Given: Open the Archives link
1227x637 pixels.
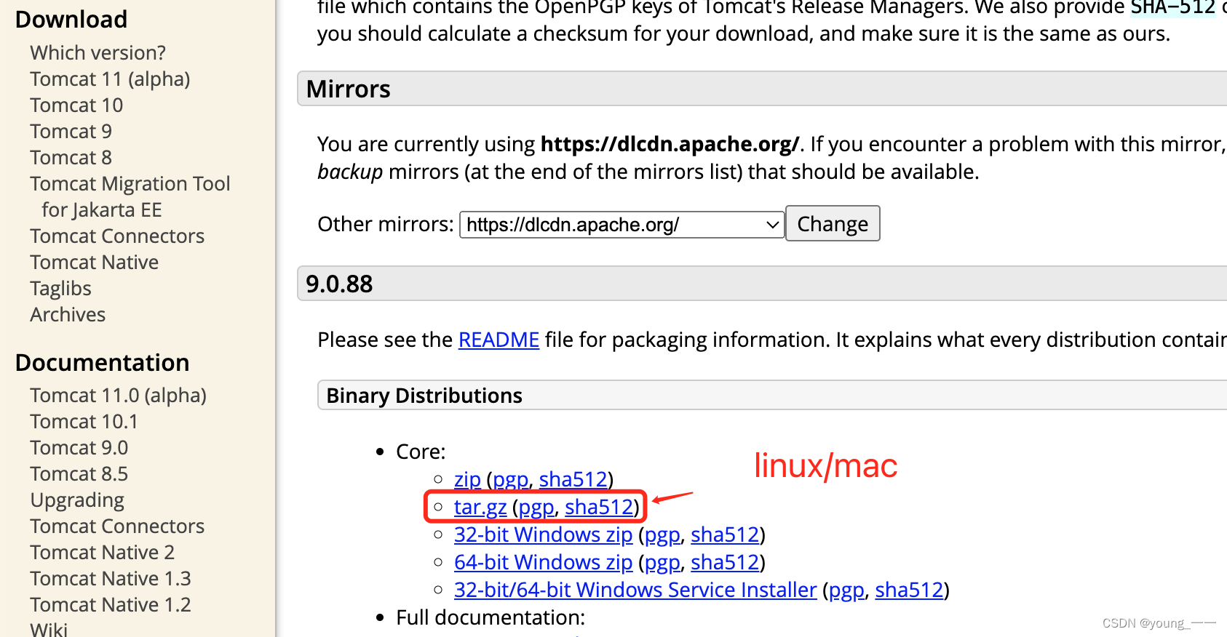Looking at the screenshot, I should point(68,315).
